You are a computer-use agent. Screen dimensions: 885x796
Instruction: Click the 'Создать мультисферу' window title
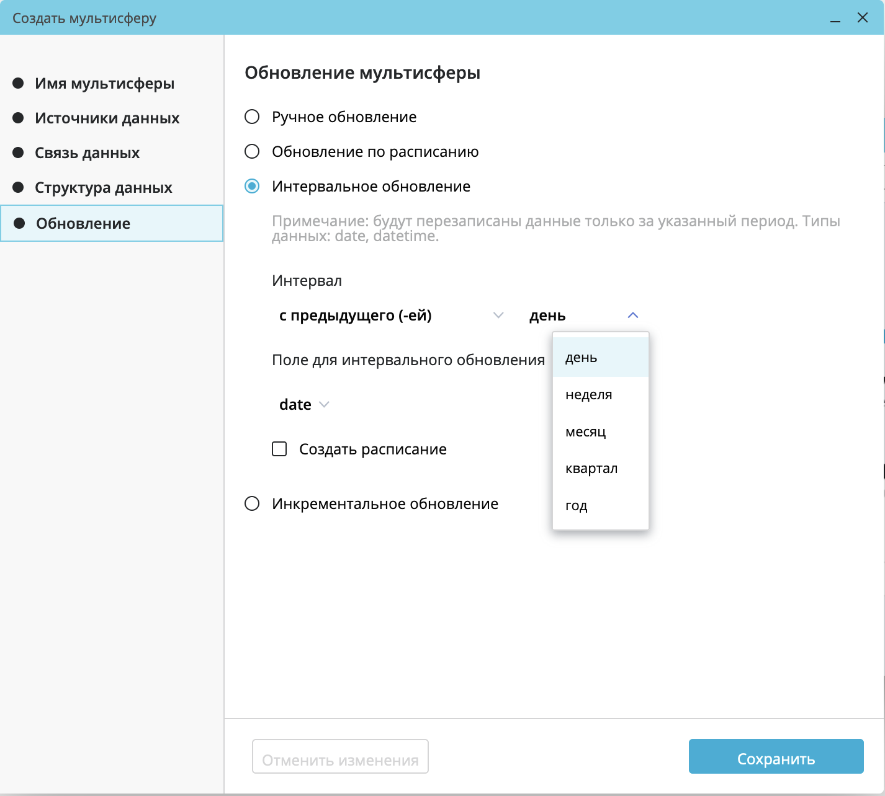click(x=84, y=18)
